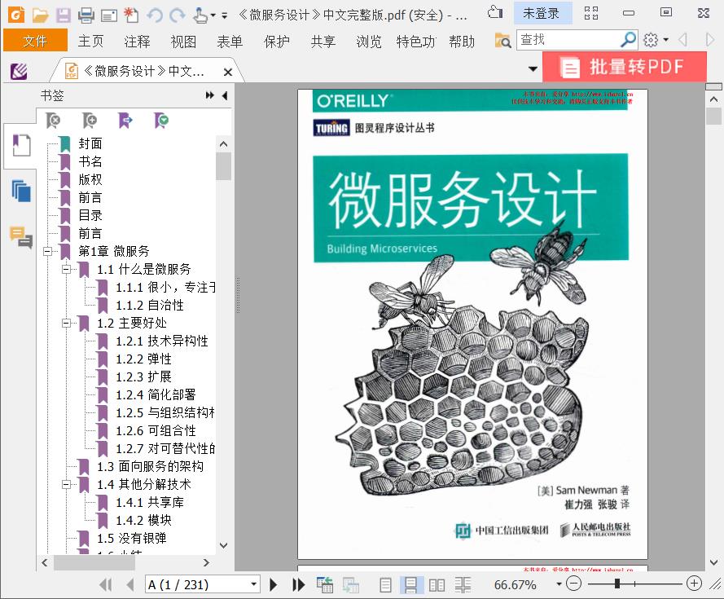This screenshot has width=724, height=599.
Task: Click the purple bookmark icon with arrow
Action: (x=125, y=121)
